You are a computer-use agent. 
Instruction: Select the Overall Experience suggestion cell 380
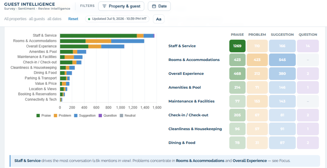[282, 74]
